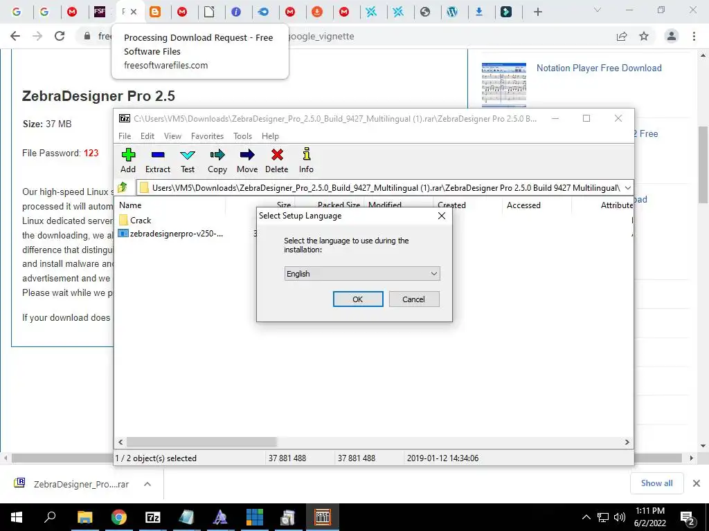Open the Help menu in 7-Zip
The image size is (709, 531).
tap(271, 136)
